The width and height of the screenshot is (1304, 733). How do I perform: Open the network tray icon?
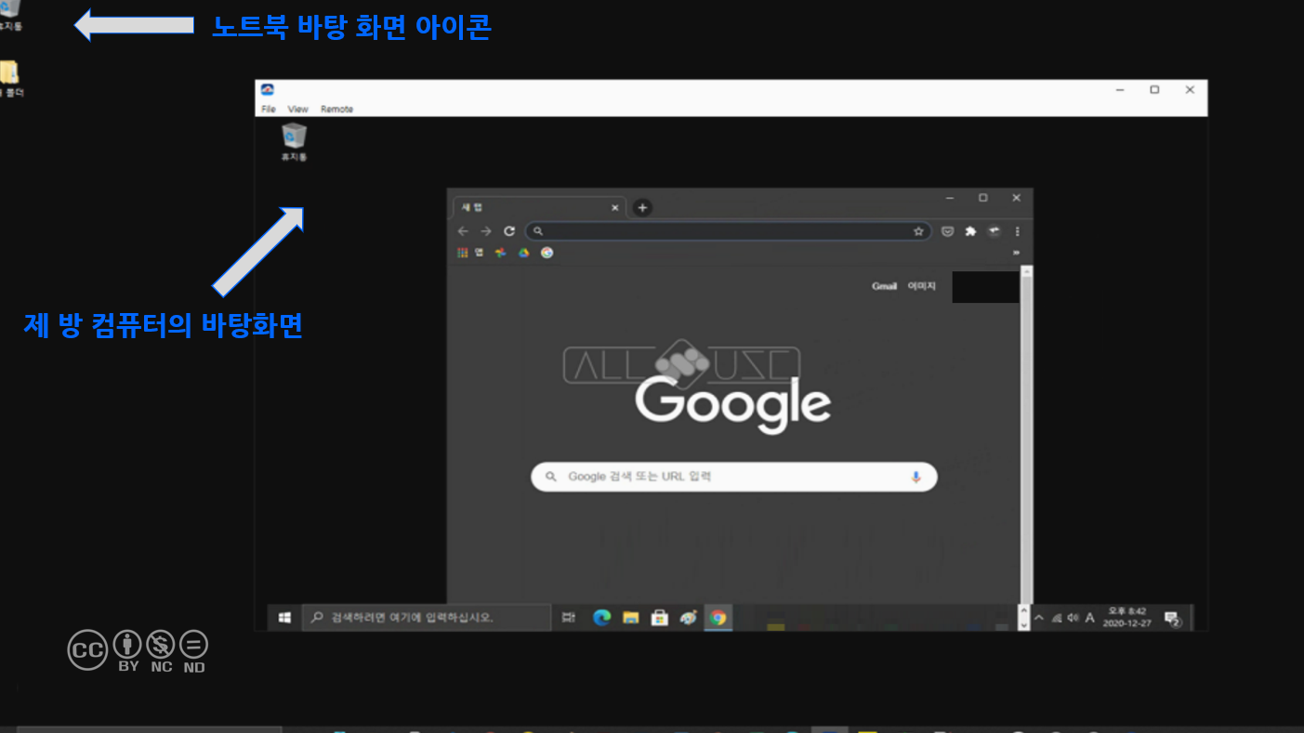click(x=1057, y=618)
